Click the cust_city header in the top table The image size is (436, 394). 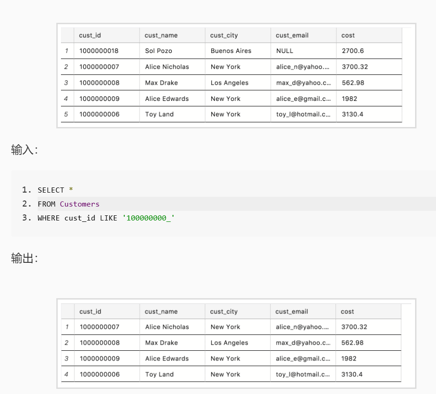[238, 35]
